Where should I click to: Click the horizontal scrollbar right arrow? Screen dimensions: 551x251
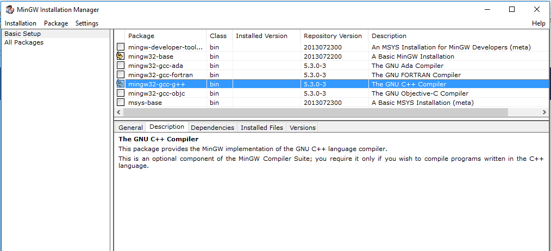pyautogui.click(x=544, y=112)
